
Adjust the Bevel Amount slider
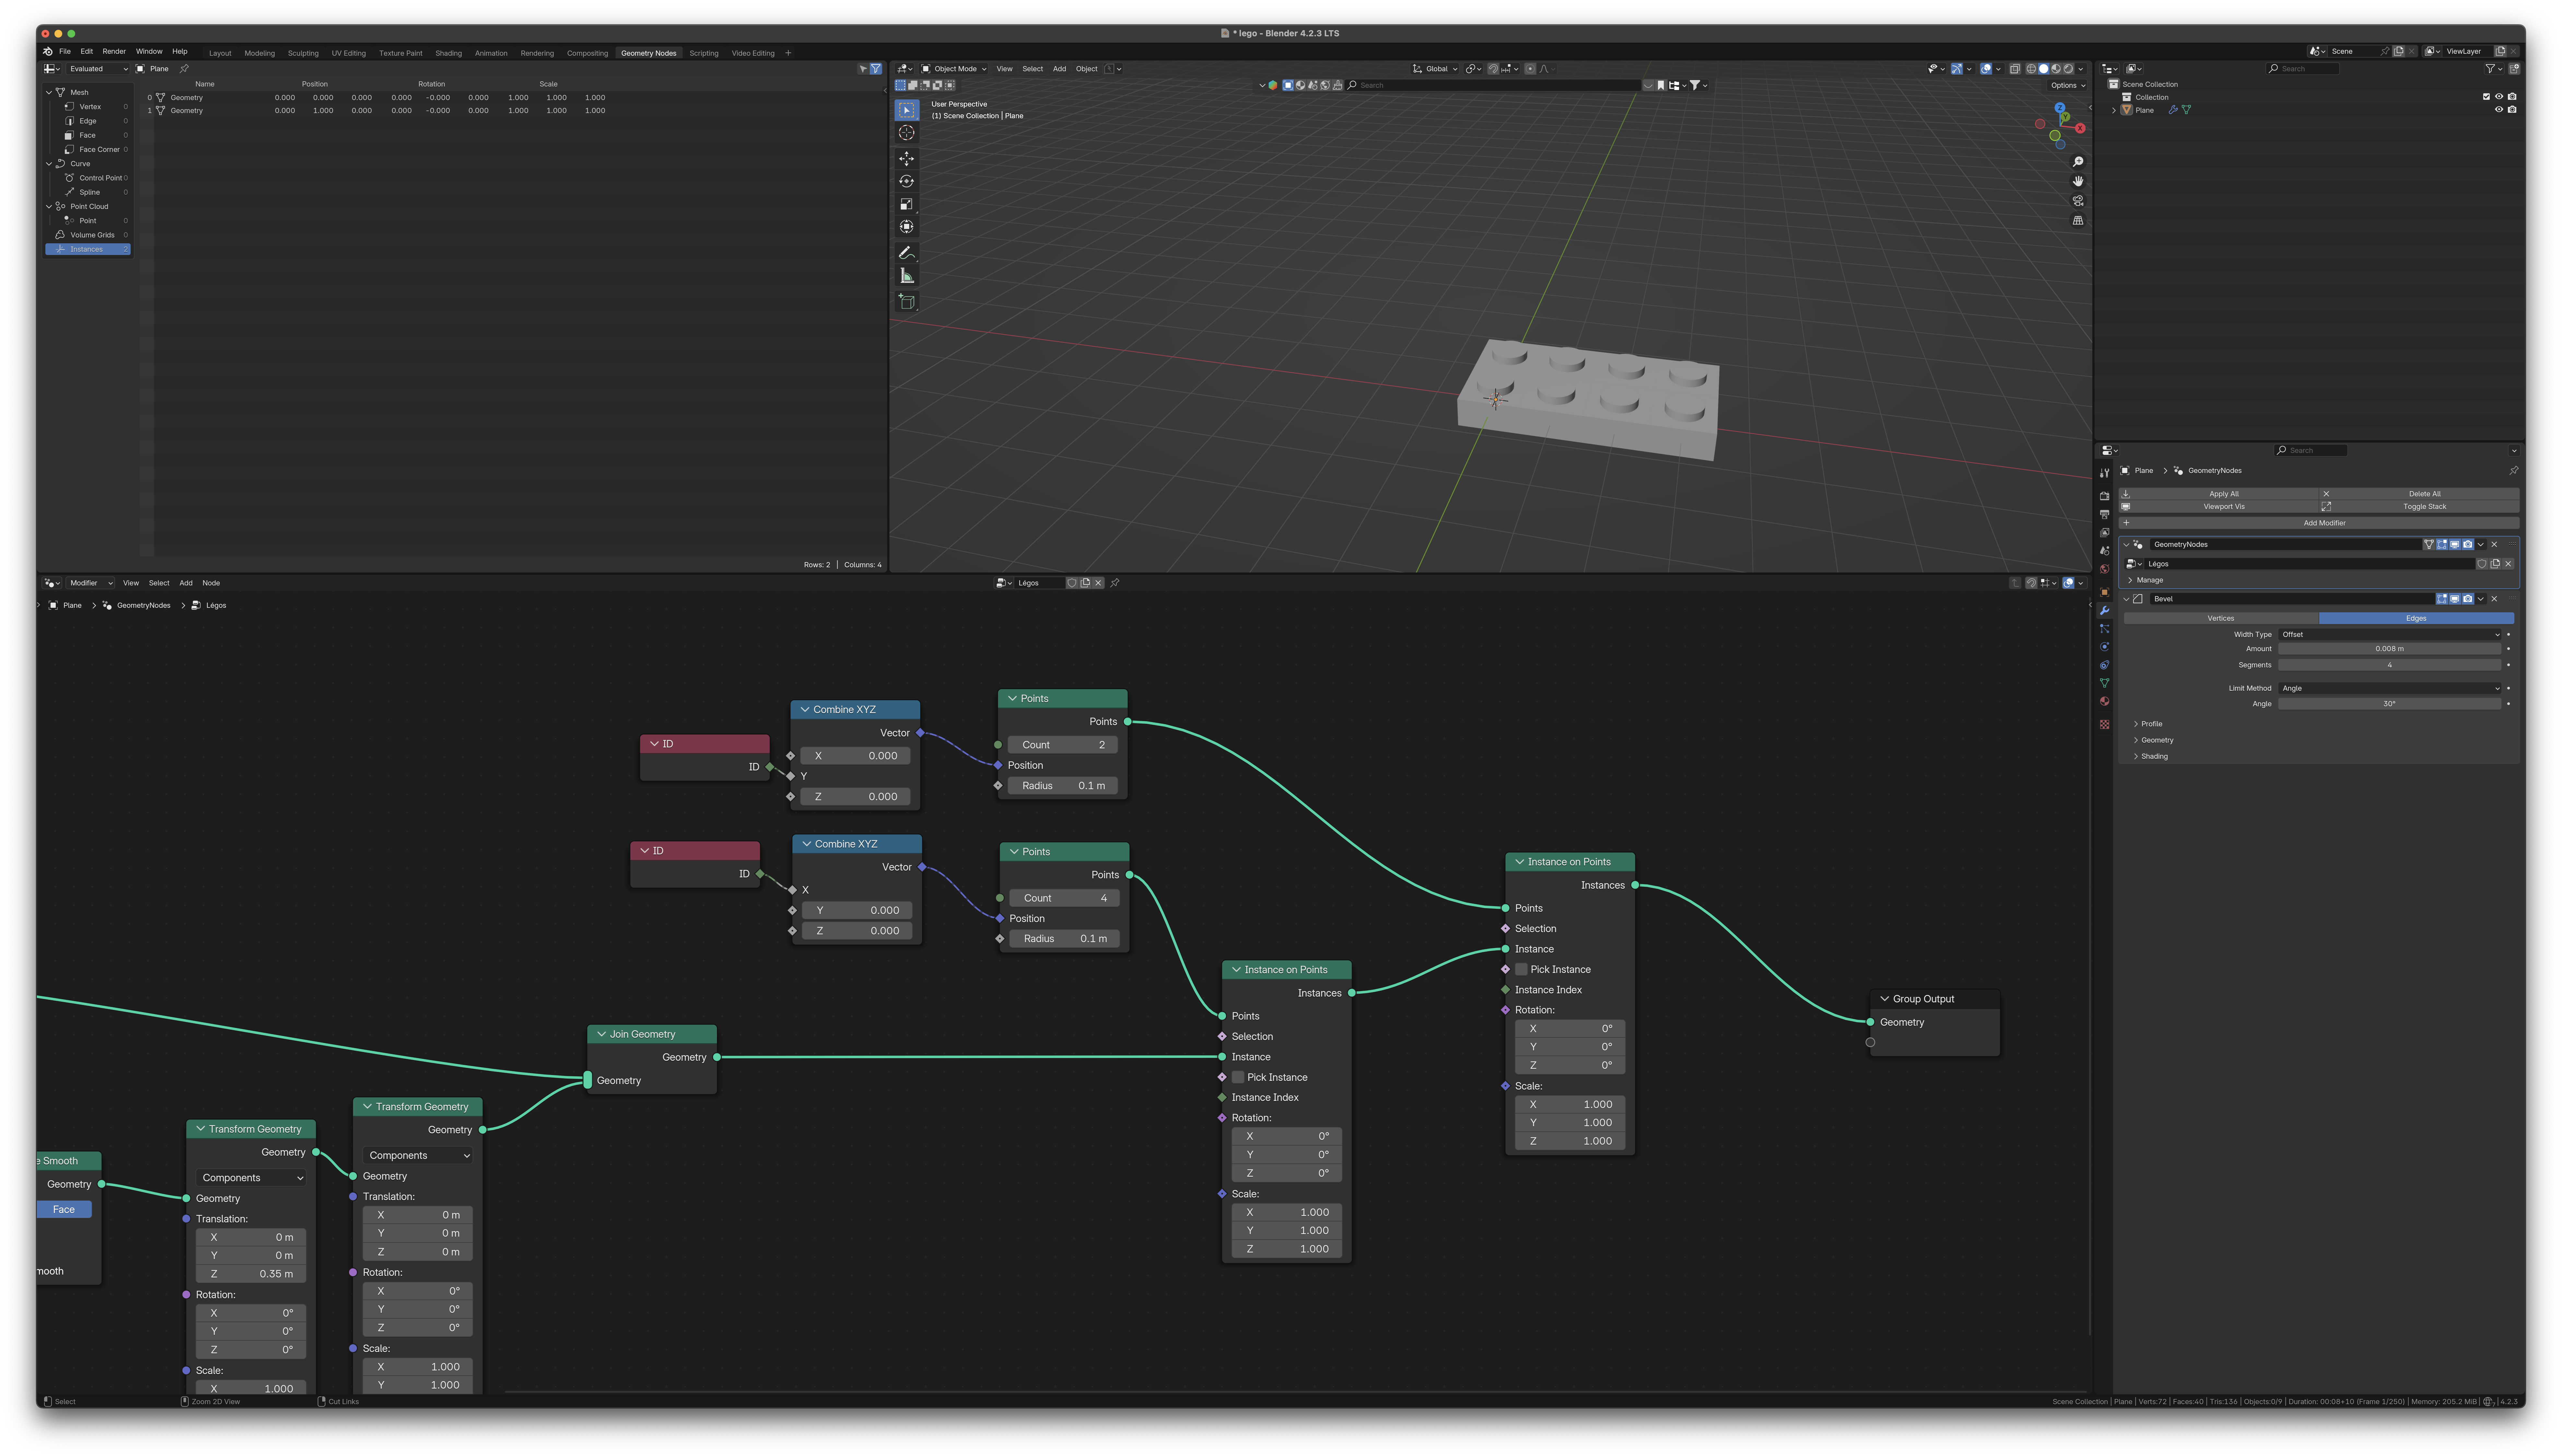coord(2390,649)
